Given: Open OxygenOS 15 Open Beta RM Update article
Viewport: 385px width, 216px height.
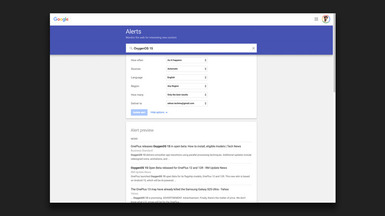Looking at the screenshot, I should [x=179, y=168].
